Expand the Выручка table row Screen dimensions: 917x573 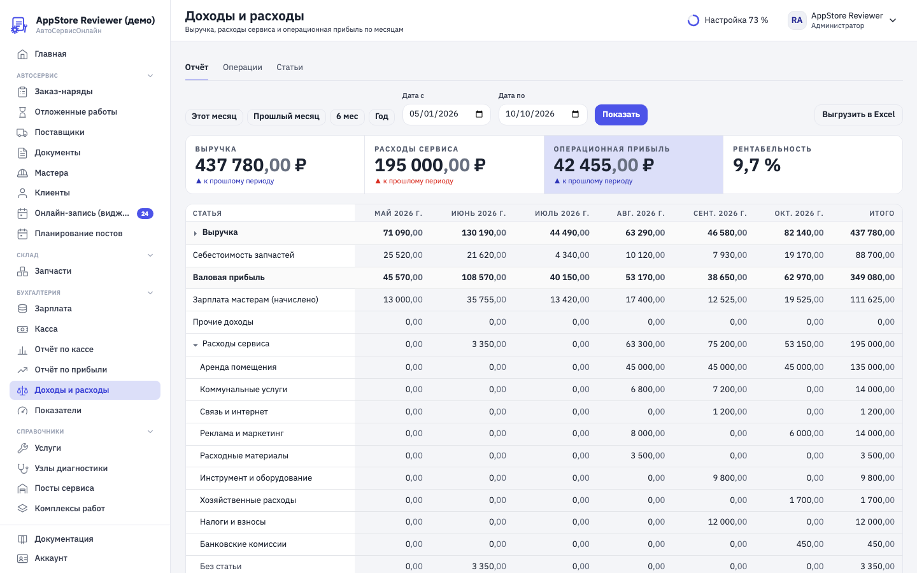[195, 233]
